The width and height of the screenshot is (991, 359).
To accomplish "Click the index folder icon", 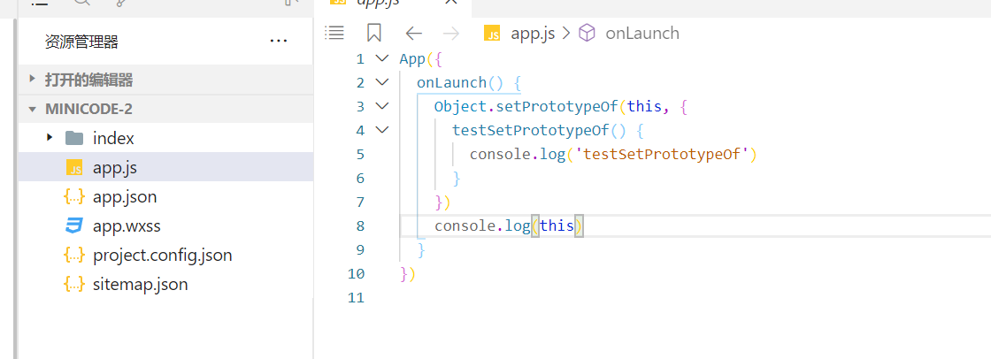I will (74, 138).
